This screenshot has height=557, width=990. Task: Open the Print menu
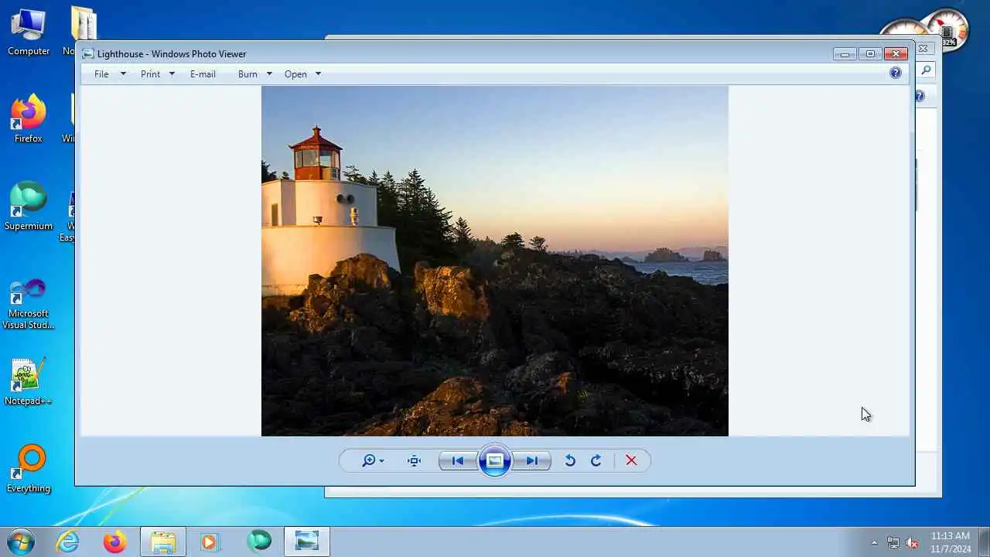[150, 74]
